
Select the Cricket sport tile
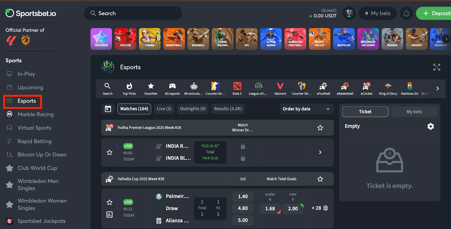417,39
